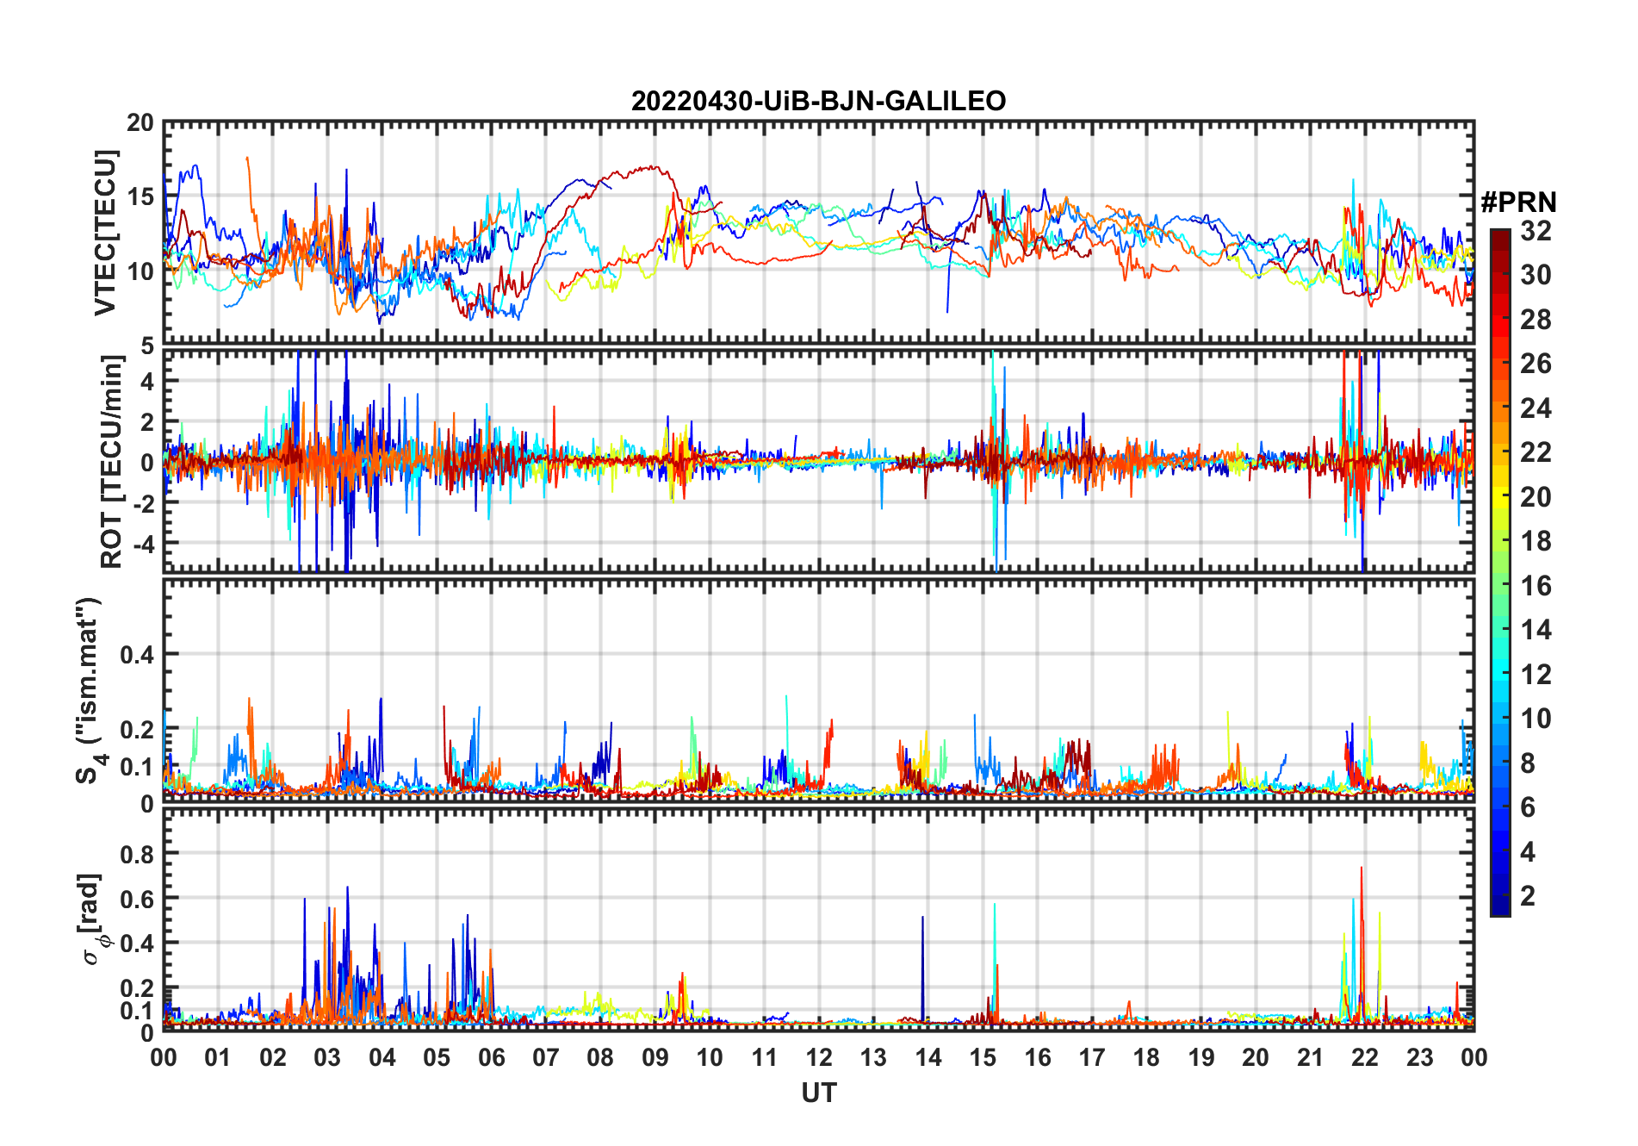The width and height of the screenshot is (1638, 1146).
Task: Click hour label 21 on UT axis
Action: click(1310, 1058)
